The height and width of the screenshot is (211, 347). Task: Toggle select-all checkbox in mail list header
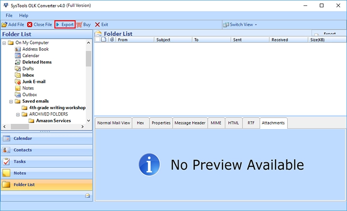pyautogui.click(x=97, y=40)
